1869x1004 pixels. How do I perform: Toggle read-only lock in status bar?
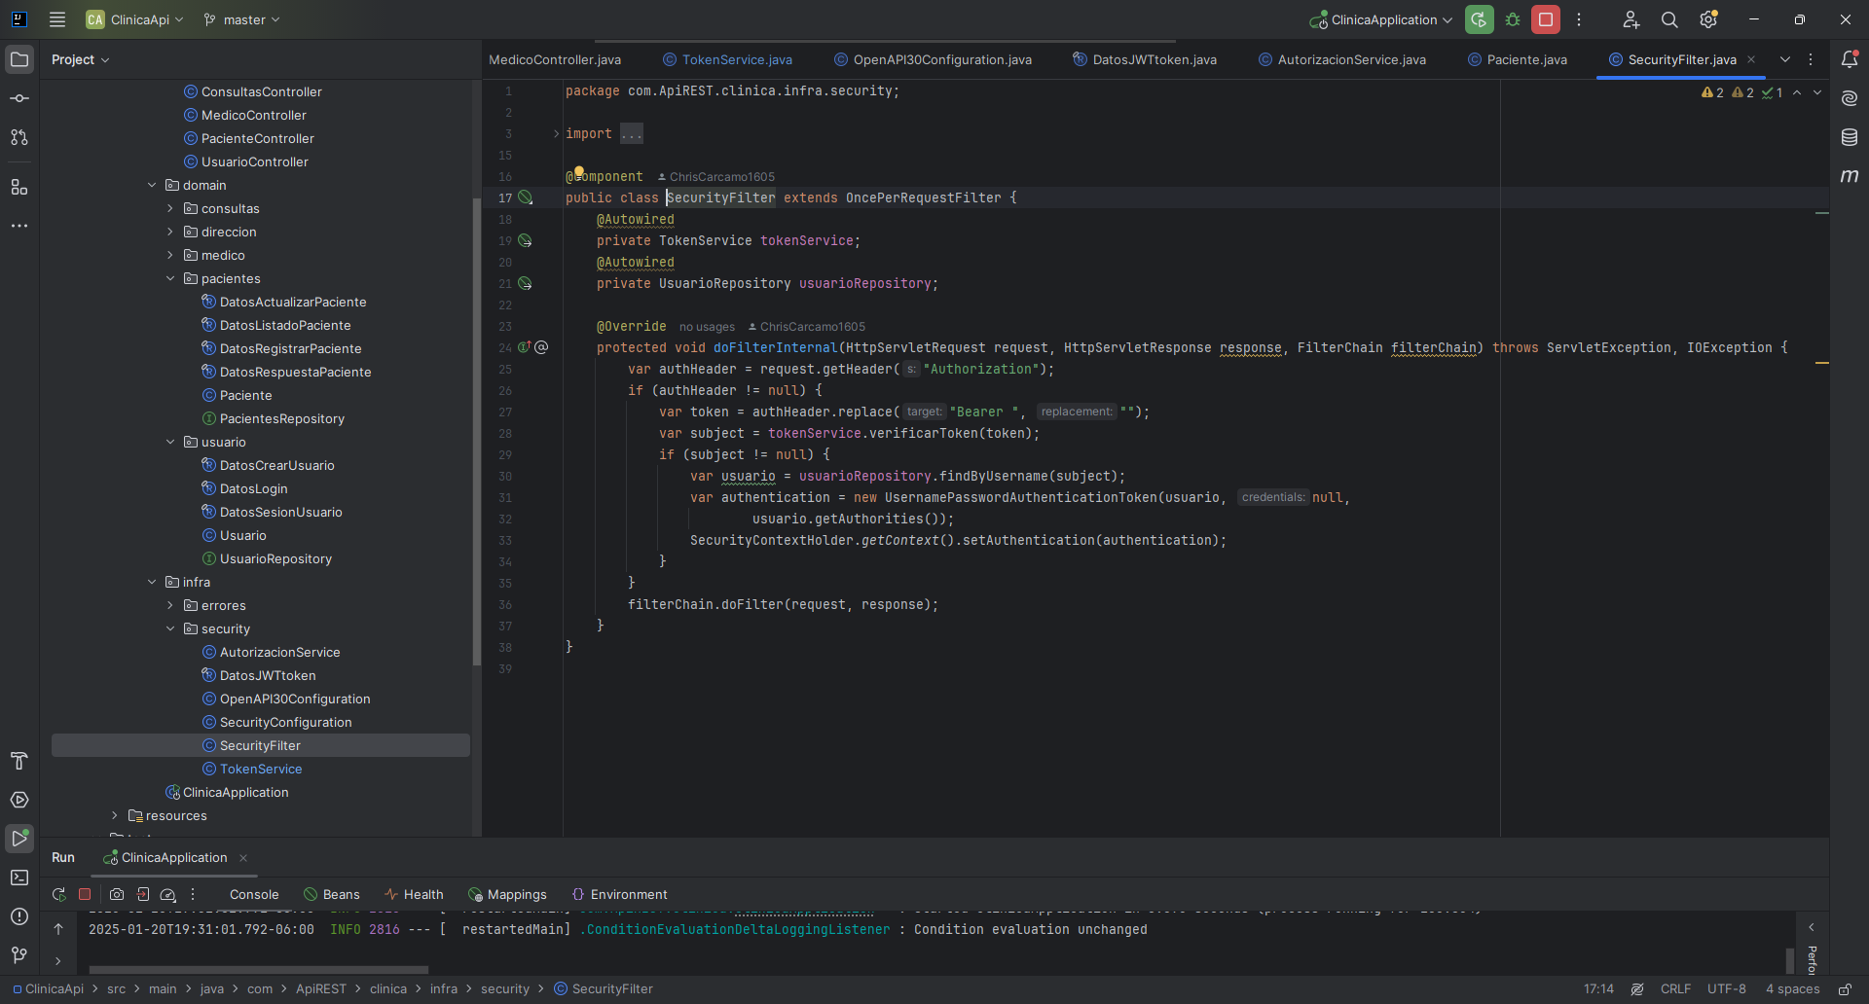click(x=1845, y=989)
